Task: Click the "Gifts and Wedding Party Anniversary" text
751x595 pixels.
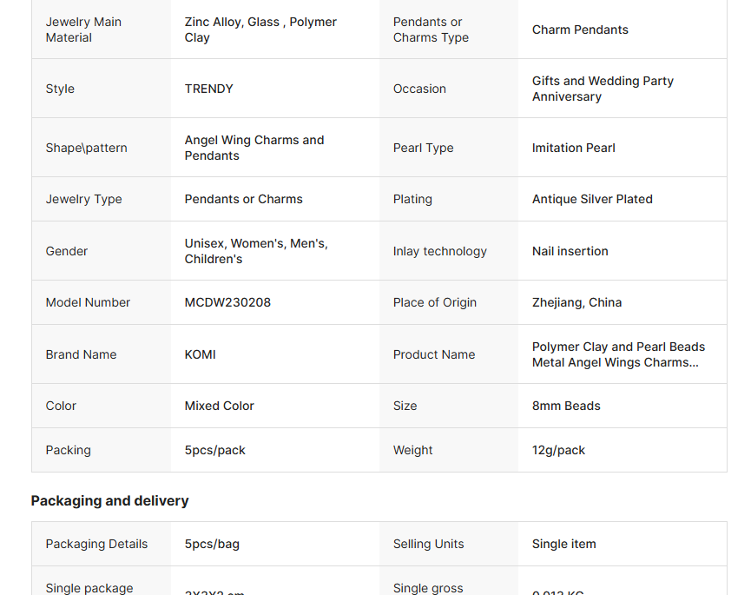Action: pos(603,89)
